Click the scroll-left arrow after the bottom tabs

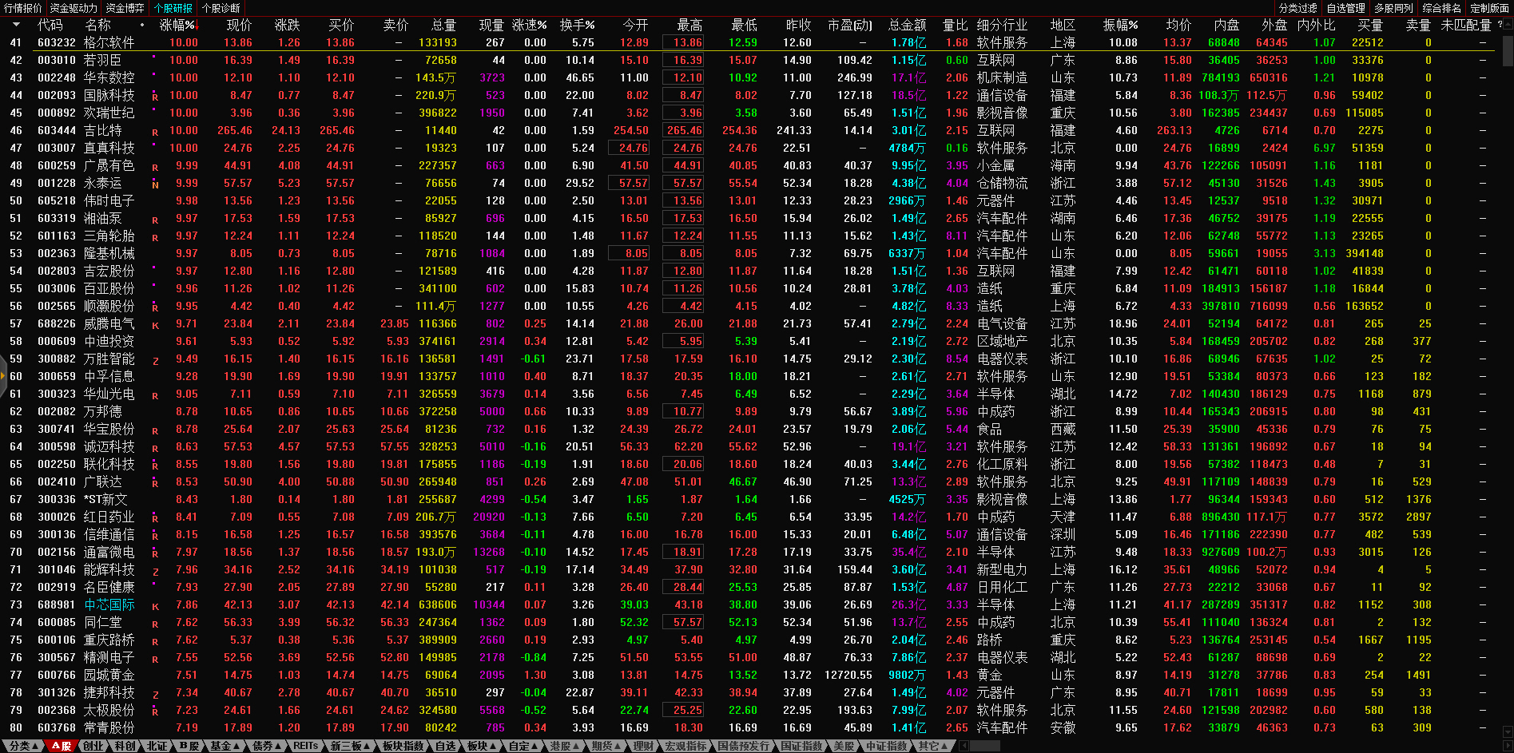point(964,746)
